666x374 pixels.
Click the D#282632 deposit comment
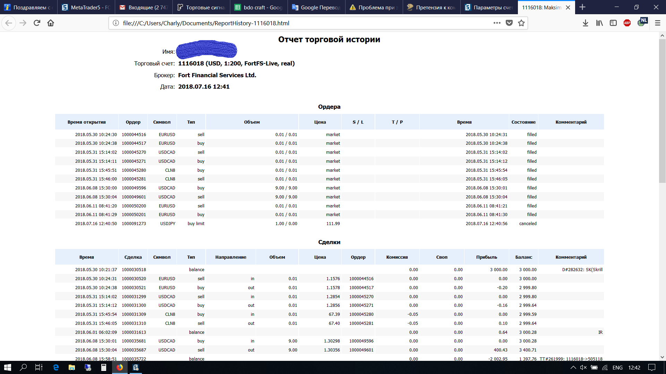coord(582,269)
